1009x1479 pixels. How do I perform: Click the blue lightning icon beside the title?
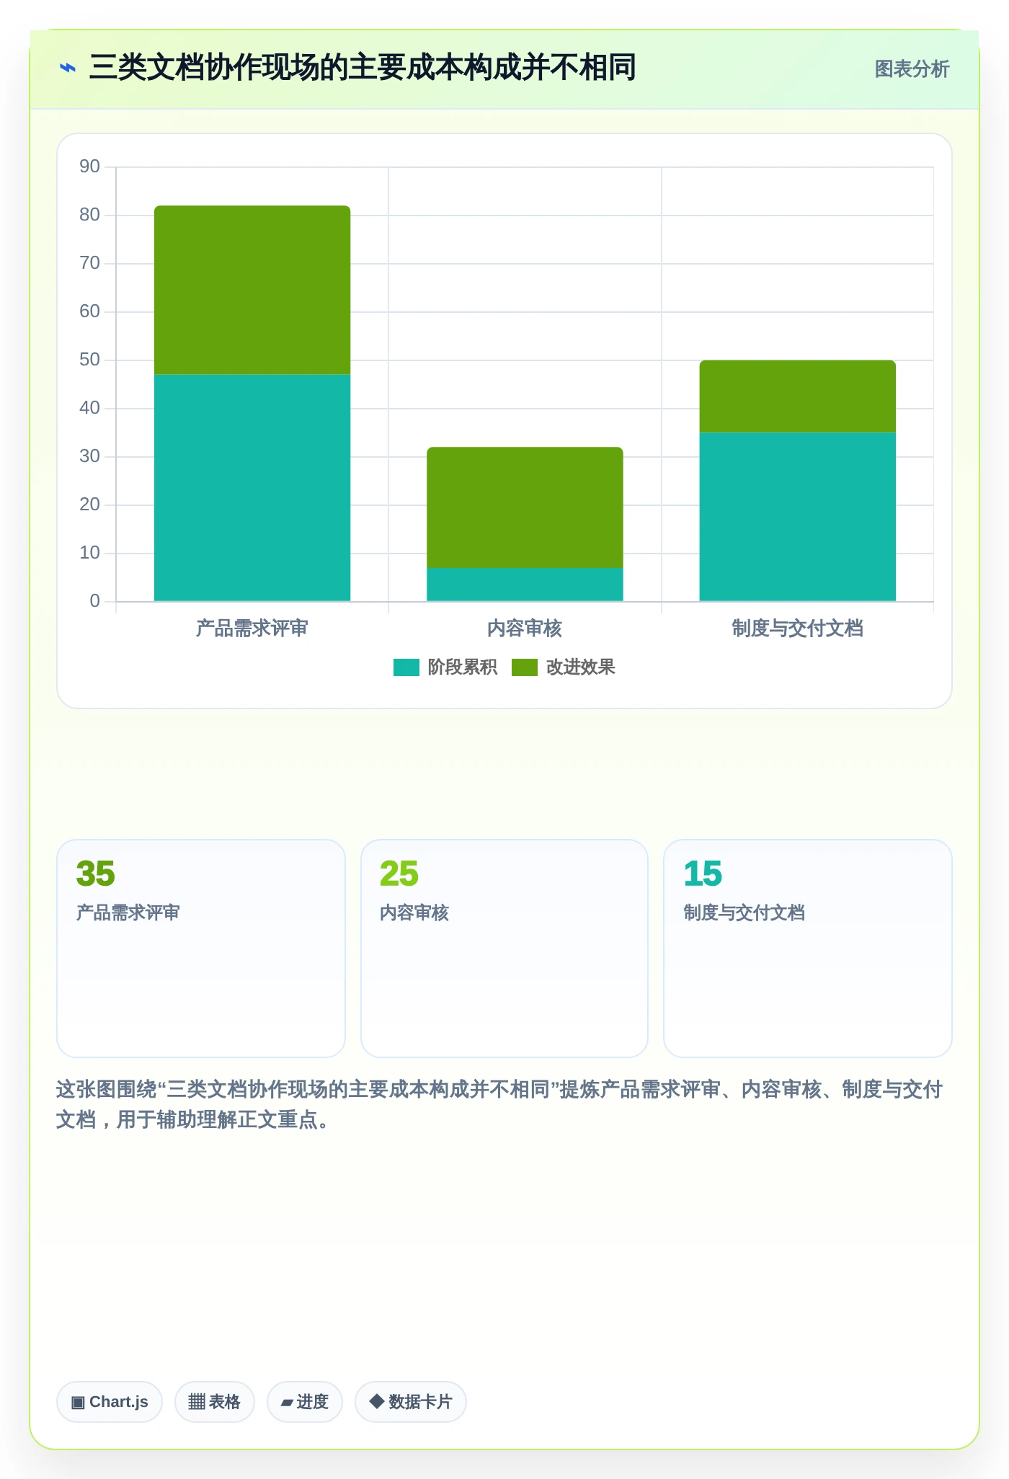pyautogui.click(x=68, y=68)
